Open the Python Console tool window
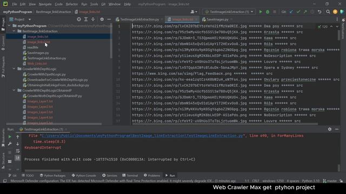Screen dimensions: 346x194 coord(84,175)
